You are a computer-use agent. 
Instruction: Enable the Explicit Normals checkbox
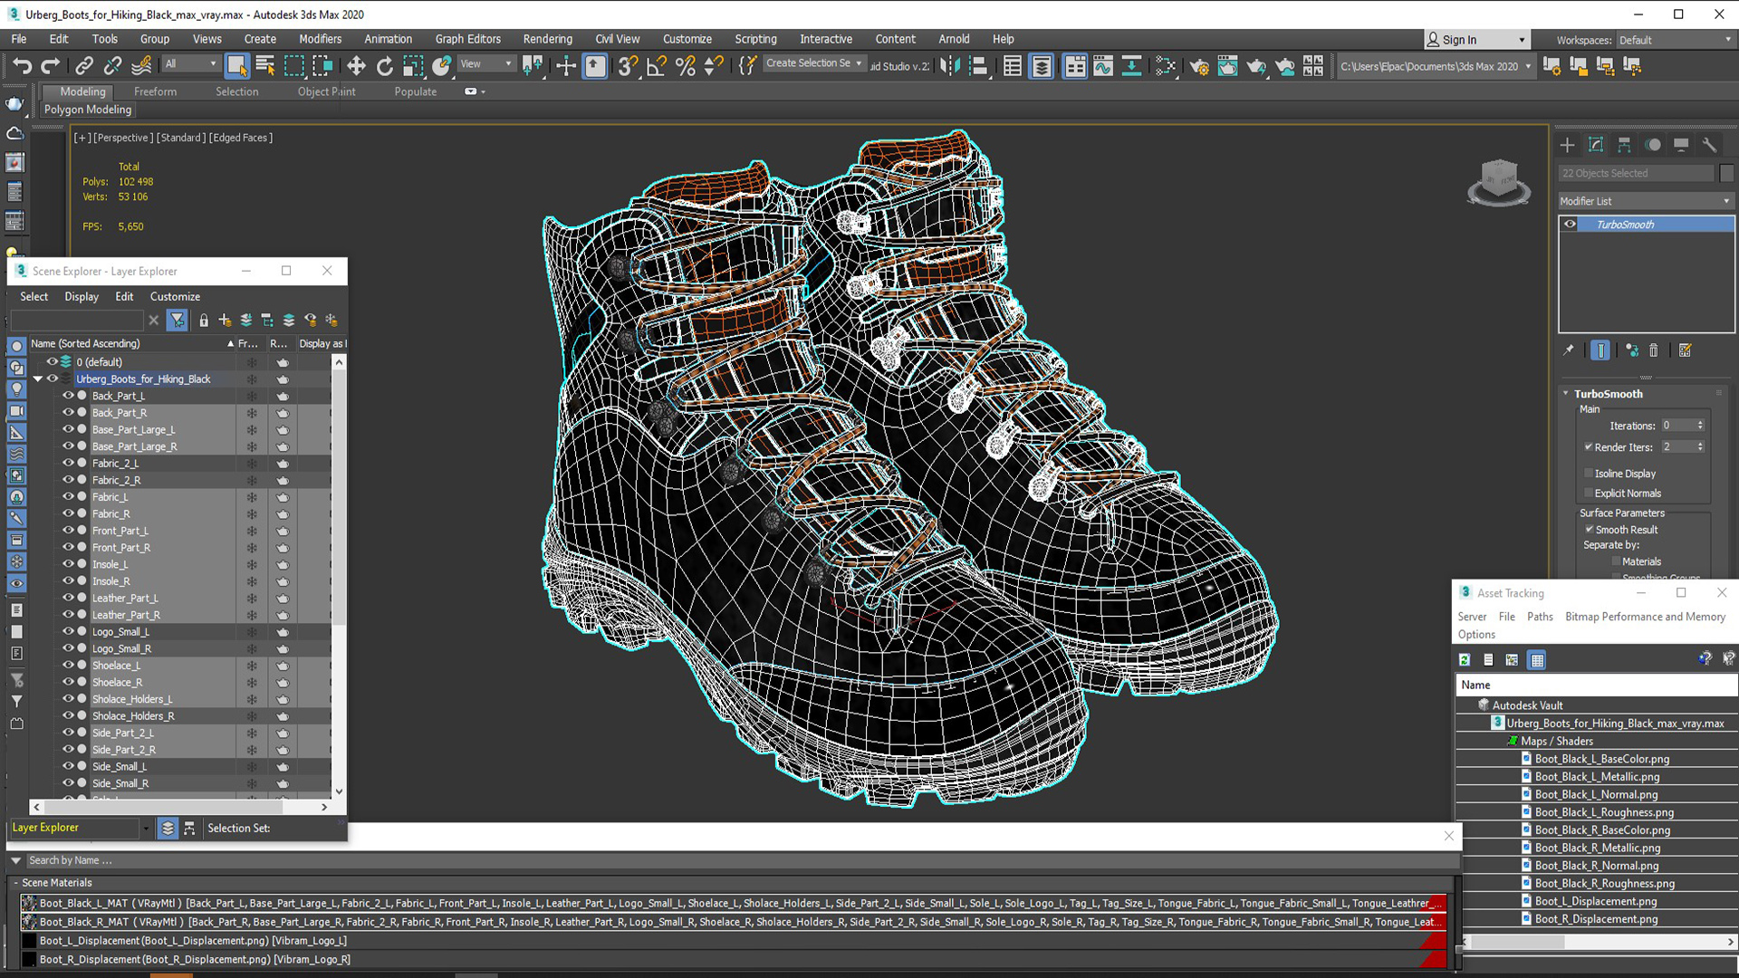1589,493
